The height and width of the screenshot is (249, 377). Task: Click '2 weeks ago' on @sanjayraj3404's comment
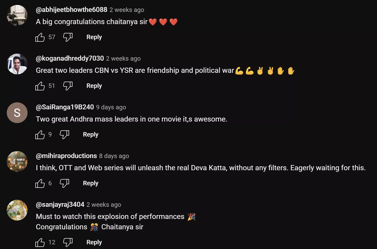103,204
